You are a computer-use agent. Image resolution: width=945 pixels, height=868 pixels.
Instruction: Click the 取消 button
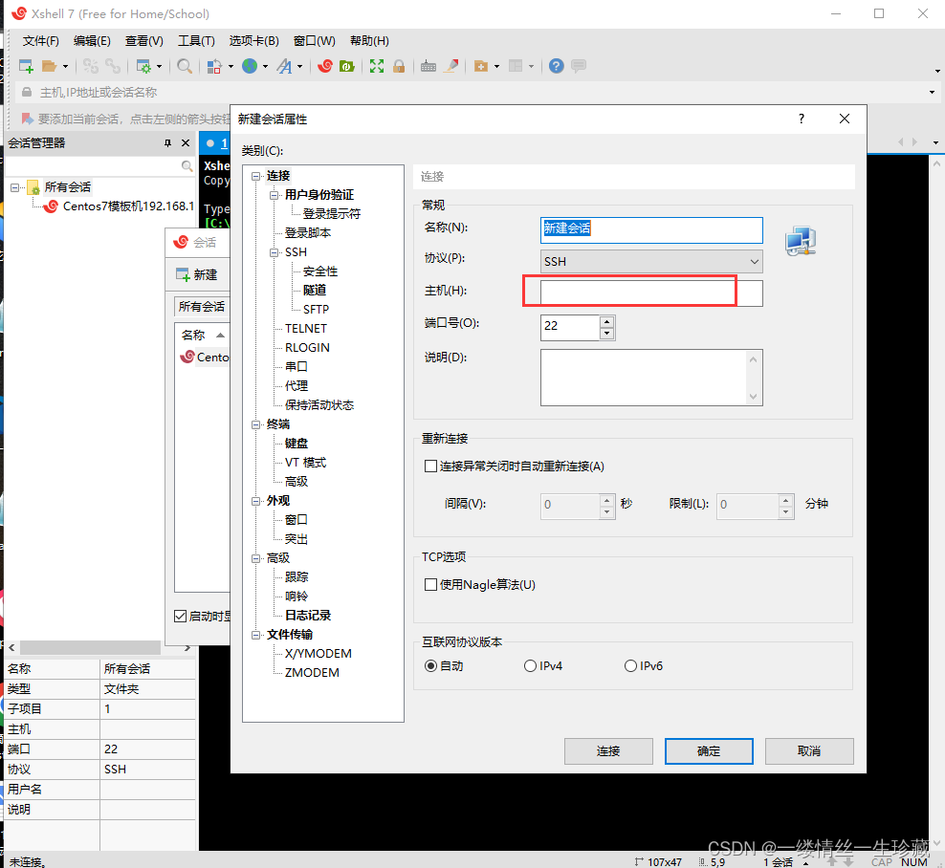[809, 751]
